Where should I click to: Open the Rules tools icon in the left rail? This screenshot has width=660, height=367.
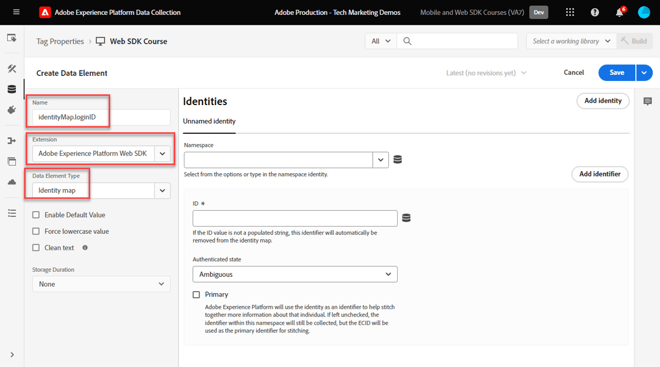[x=12, y=68]
